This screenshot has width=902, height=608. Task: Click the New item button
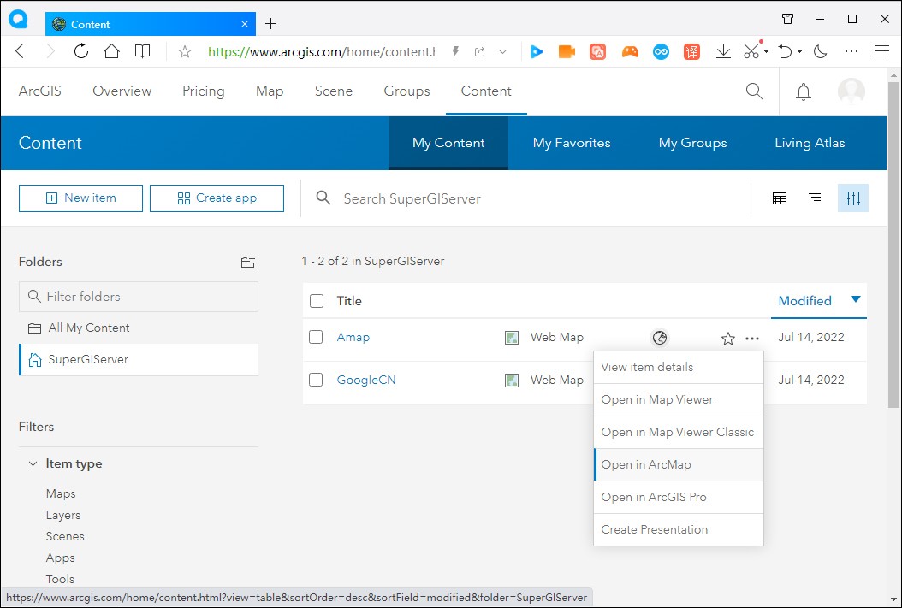point(80,198)
